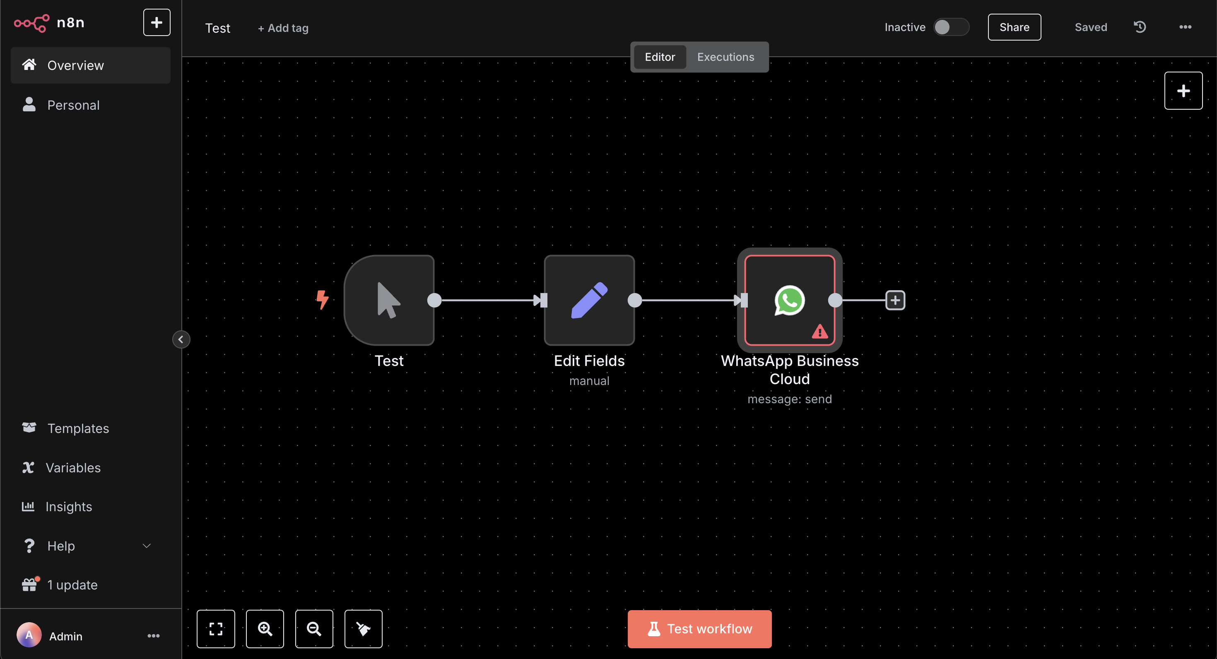Viewport: 1217px width, 659px height.
Task: Select the WhatsApp Business Cloud node
Action: point(789,300)
